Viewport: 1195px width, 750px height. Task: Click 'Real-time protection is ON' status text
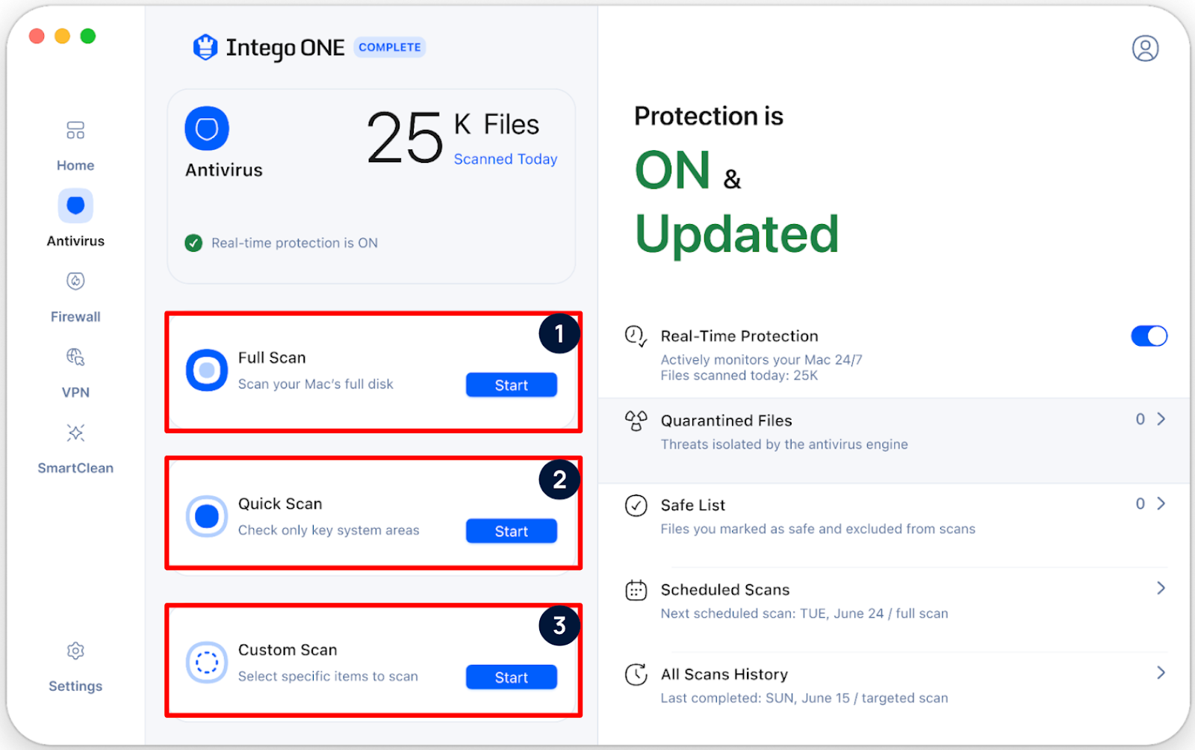pyautogui.click(x=294, y=243)
